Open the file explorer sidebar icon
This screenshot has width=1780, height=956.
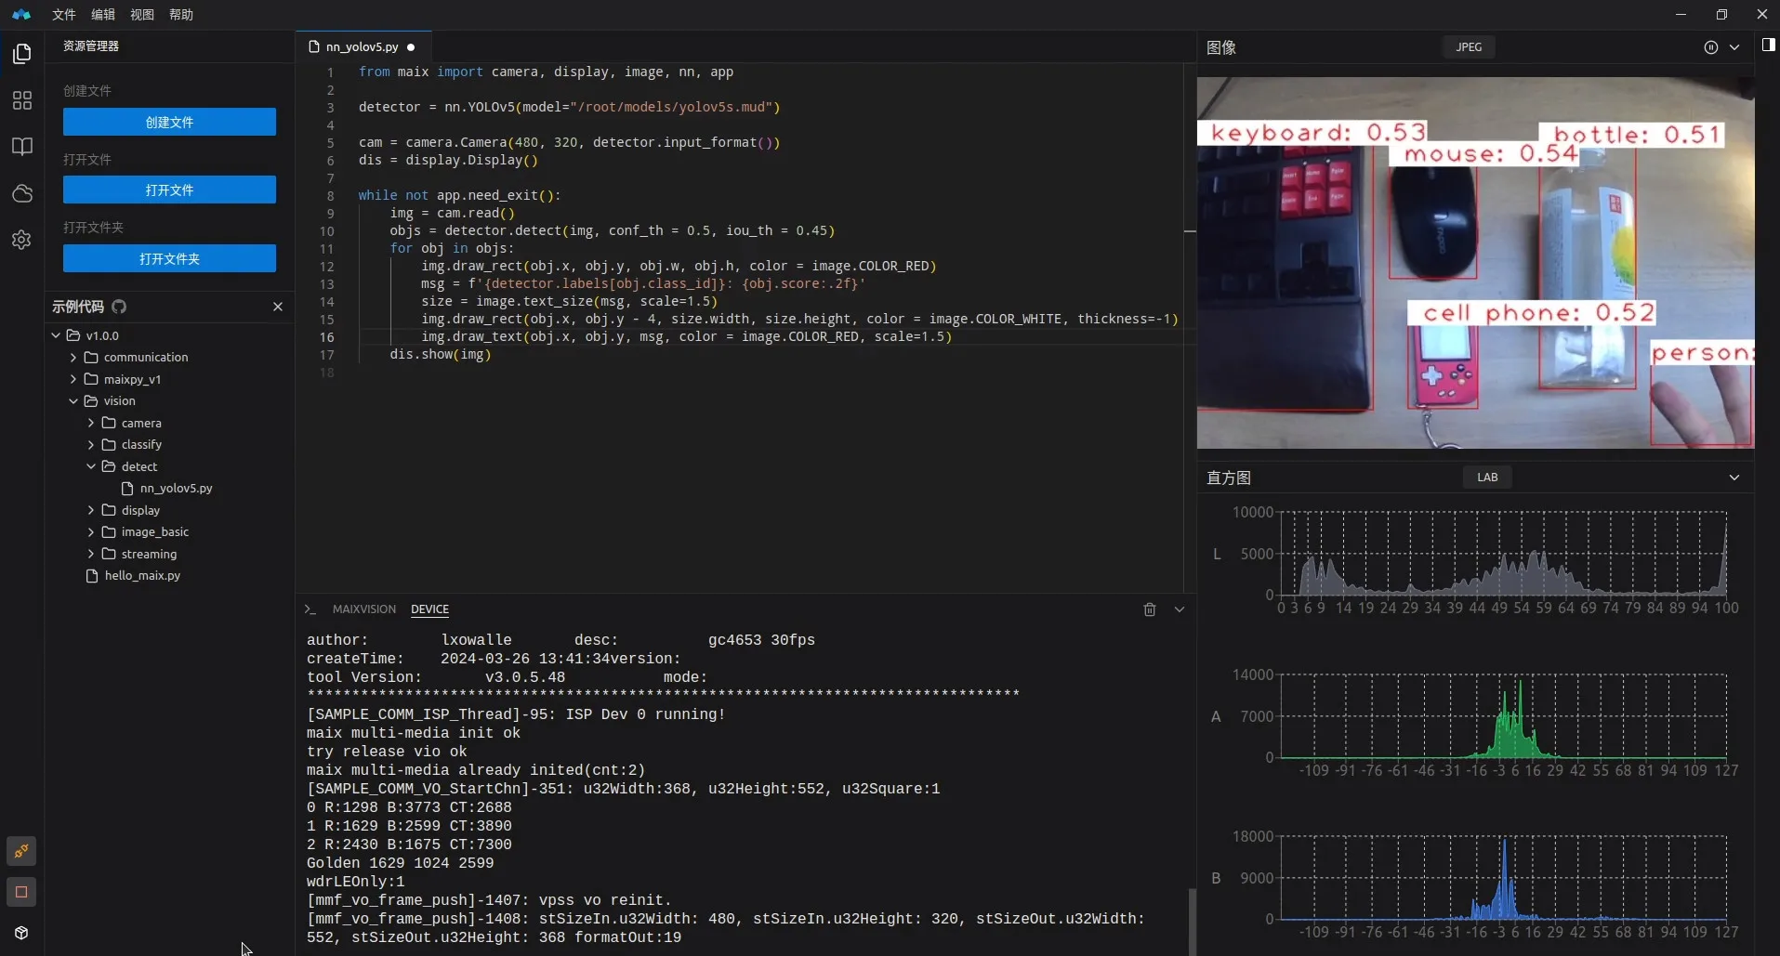click(x=22, y=54)
